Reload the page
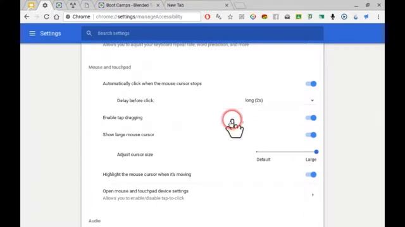 (46, 17)
